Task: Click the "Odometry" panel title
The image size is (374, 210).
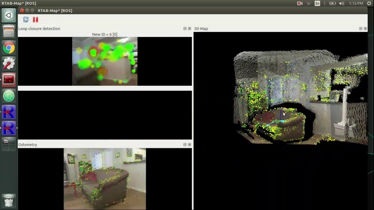Action: coord(28,145)
